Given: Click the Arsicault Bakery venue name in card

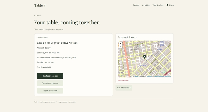Looking at the screenshot, I should 44,48.
